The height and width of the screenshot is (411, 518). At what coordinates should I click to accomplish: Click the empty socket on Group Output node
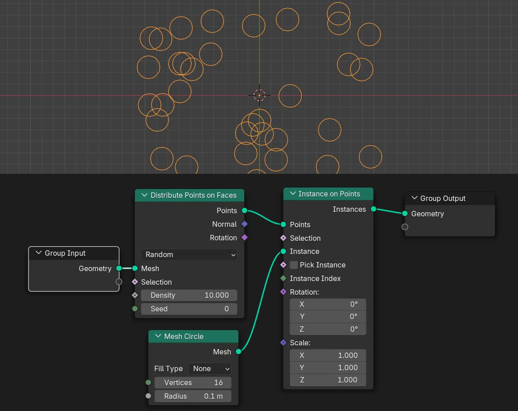(405, 227)
